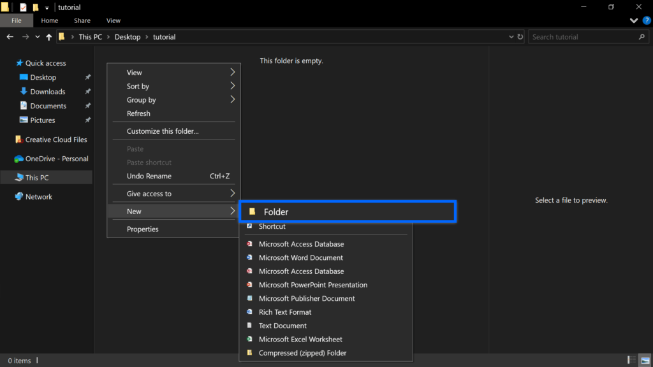Select Pictures in the navigation pane
This screenshot has width=653, height=367.
click(43, 120)
